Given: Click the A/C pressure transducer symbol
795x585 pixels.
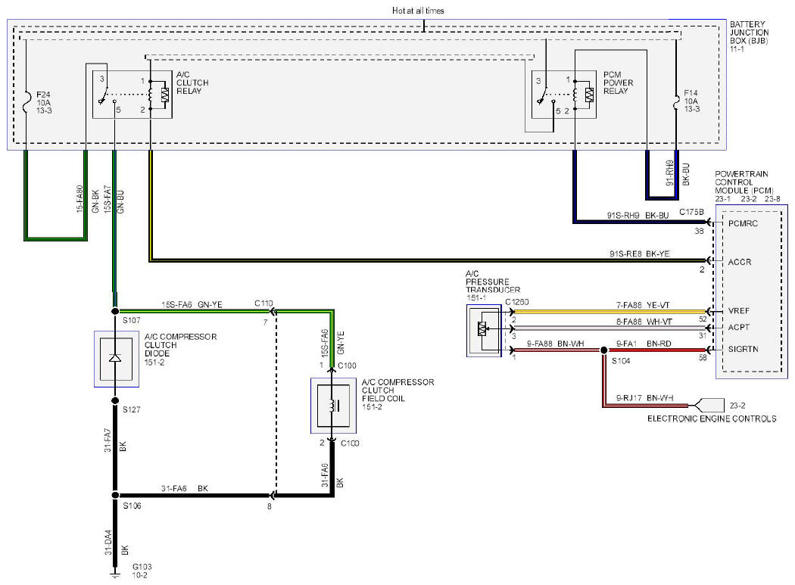Looking at the screenshot, I should click(484, 331).
